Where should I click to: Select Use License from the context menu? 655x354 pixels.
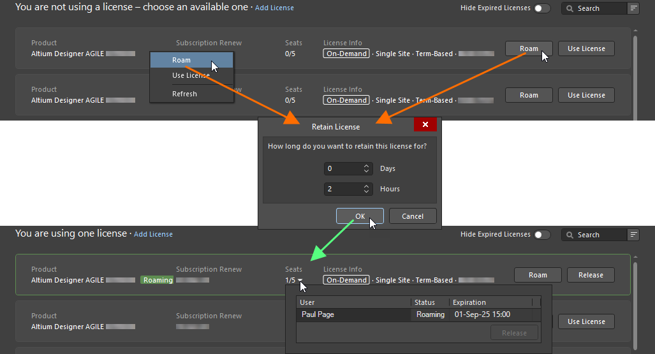click(x=191, y=75)
